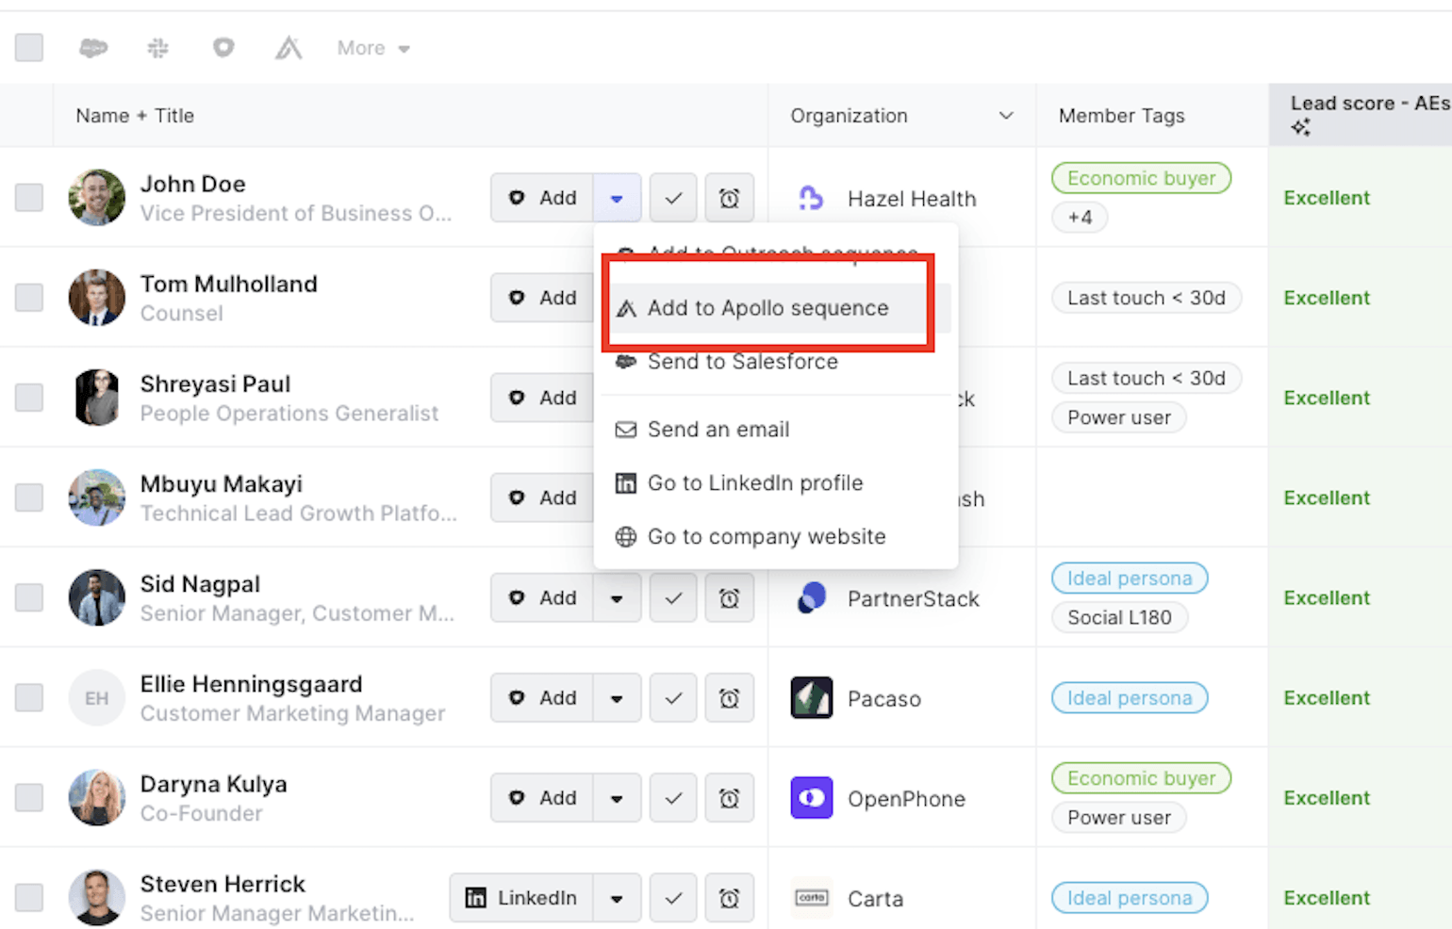Click Add button for Daryna Kulya
1452x929 pixels.
[542, 798]
